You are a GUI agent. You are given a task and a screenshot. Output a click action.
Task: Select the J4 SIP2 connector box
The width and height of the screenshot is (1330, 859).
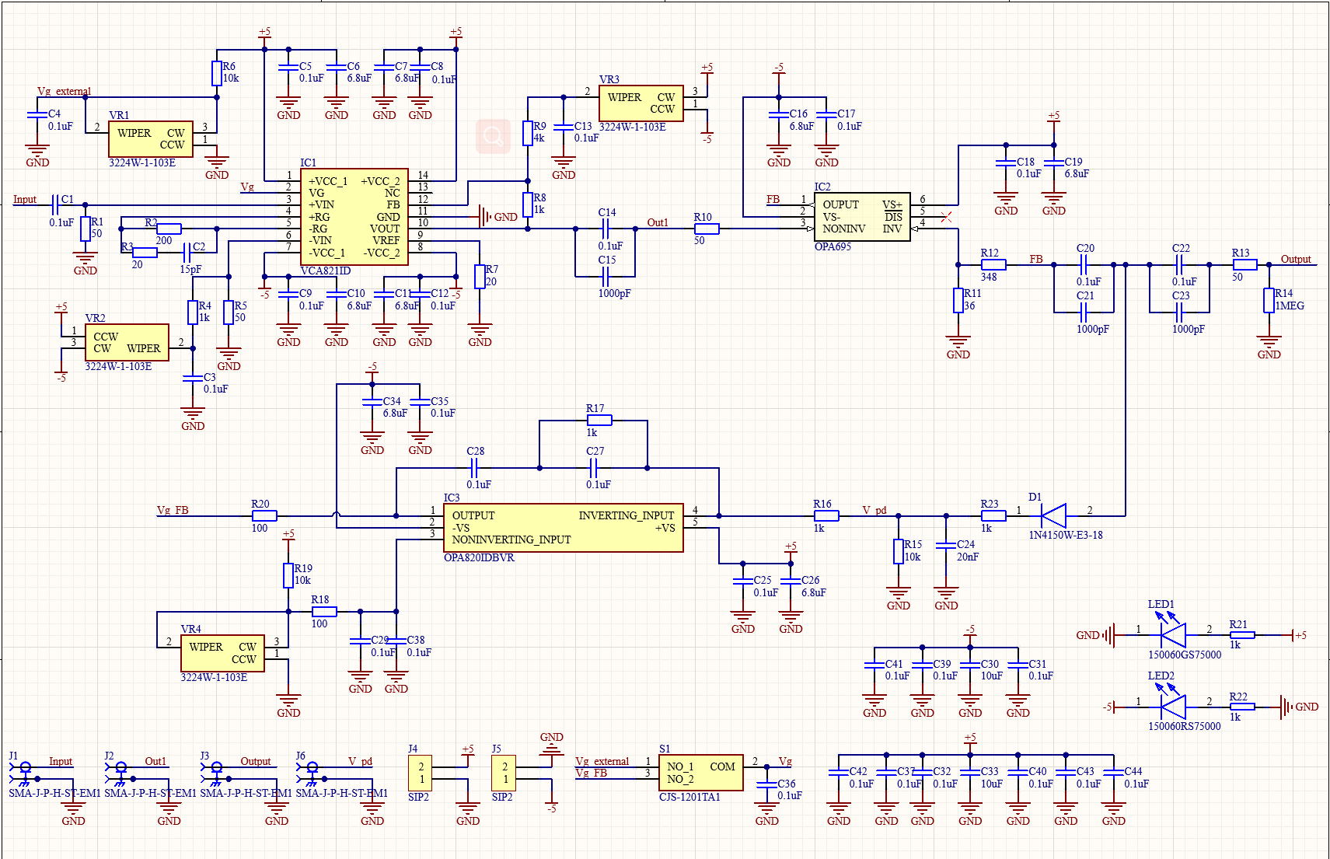[421, 773]
